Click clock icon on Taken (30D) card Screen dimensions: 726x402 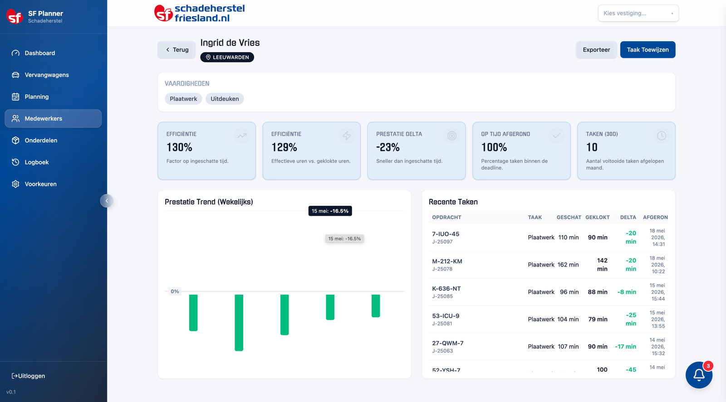[x=662, y=136]
